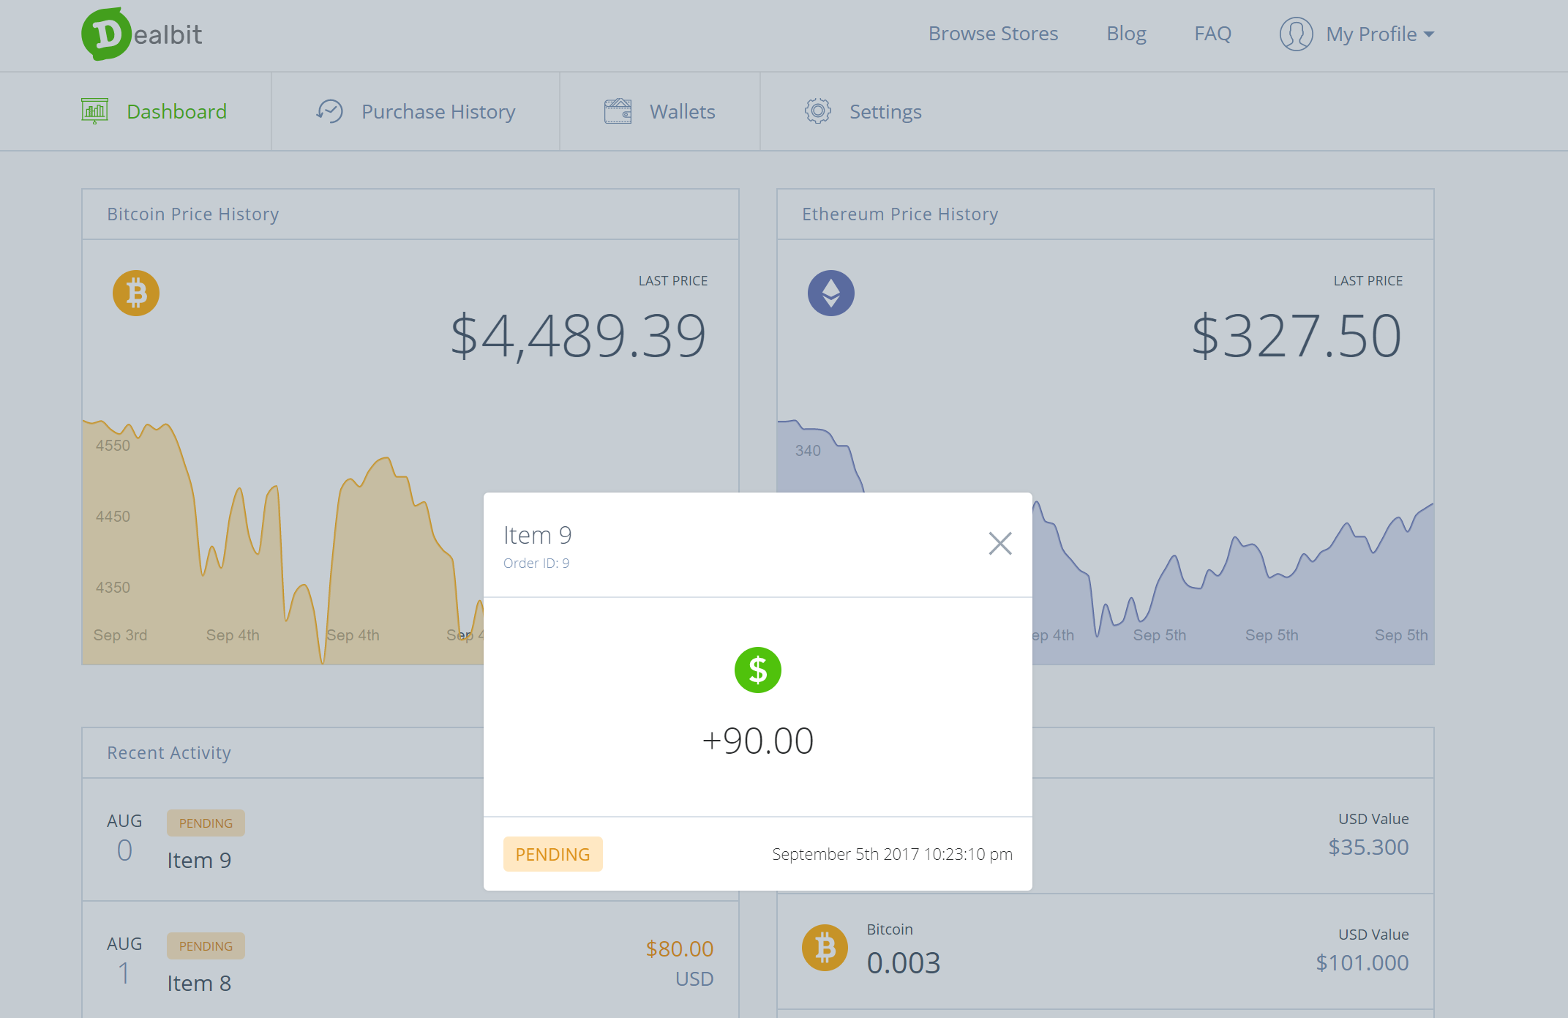Open the Settings tab
1568x1018 pixels.
885,112
